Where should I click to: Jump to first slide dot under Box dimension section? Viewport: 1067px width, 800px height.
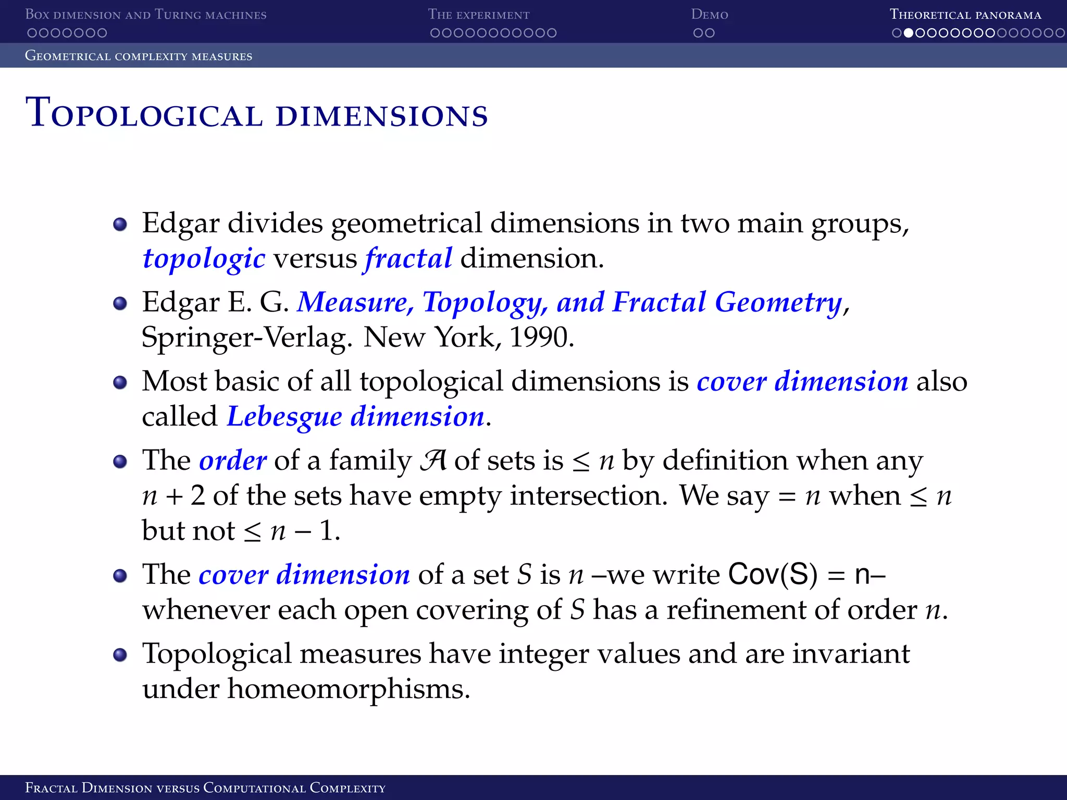(32, 33)
